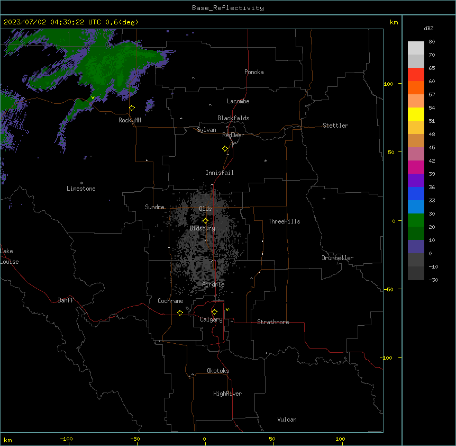This screenshot has height=446, width=456.
Task: Click the asterisk marker east of Innisfail
Action: [266, 160]
